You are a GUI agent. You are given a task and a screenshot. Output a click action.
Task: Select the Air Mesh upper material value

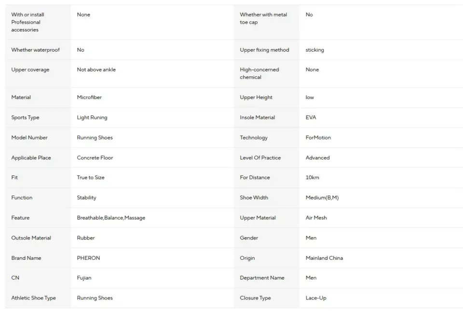[x=316, y=218]
